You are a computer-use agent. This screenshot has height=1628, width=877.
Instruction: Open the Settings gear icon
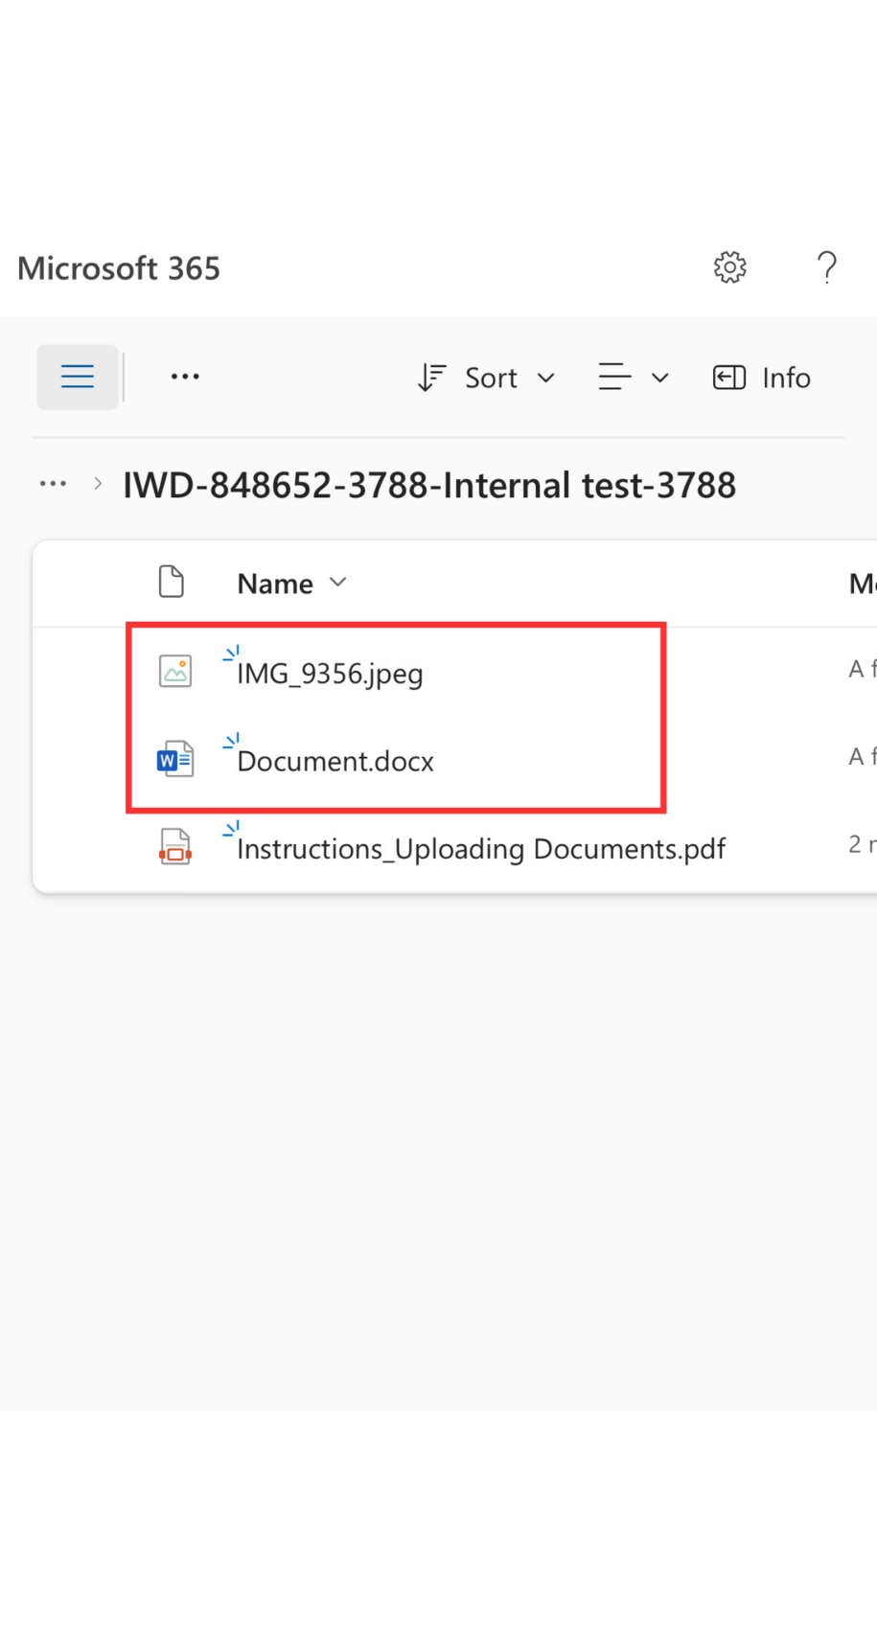pyautogui.click(x=729, y=267)
